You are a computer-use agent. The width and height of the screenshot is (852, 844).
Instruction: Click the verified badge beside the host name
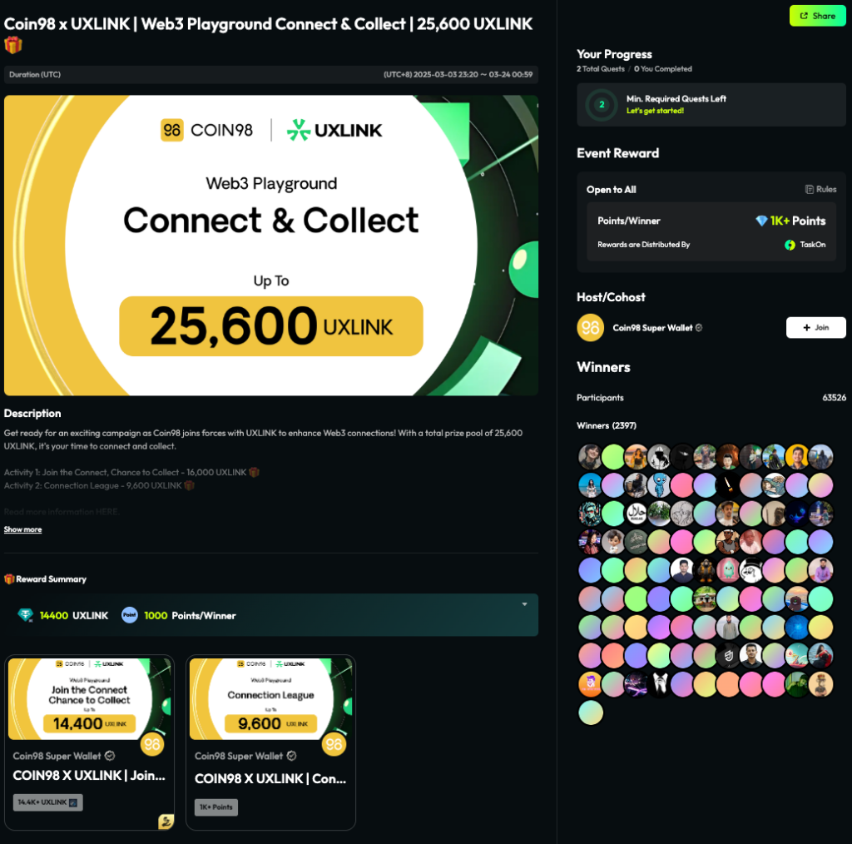point(699,328)
